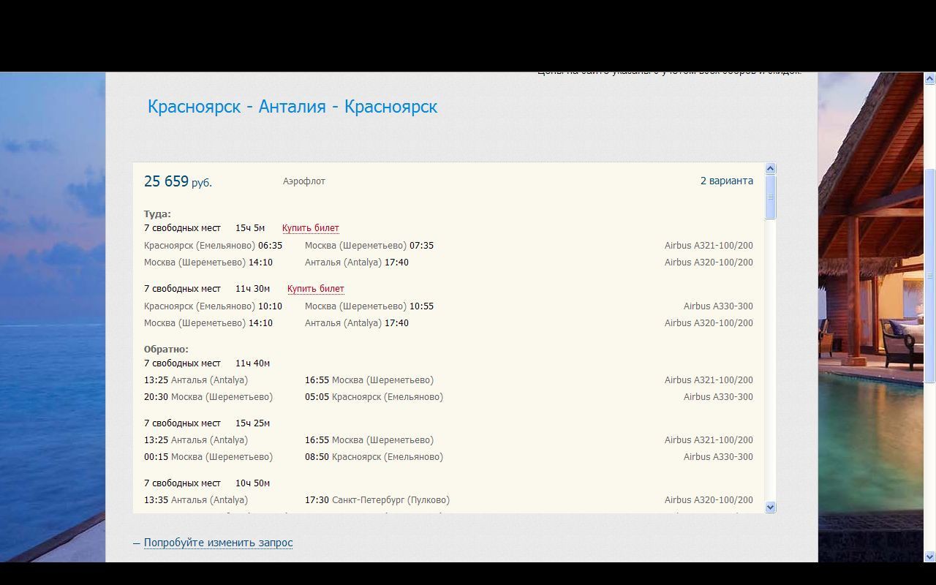Click results list scroll-up arrow
Image resolution: width=936 pixels, height=585 pixels.
click(770, 168)
